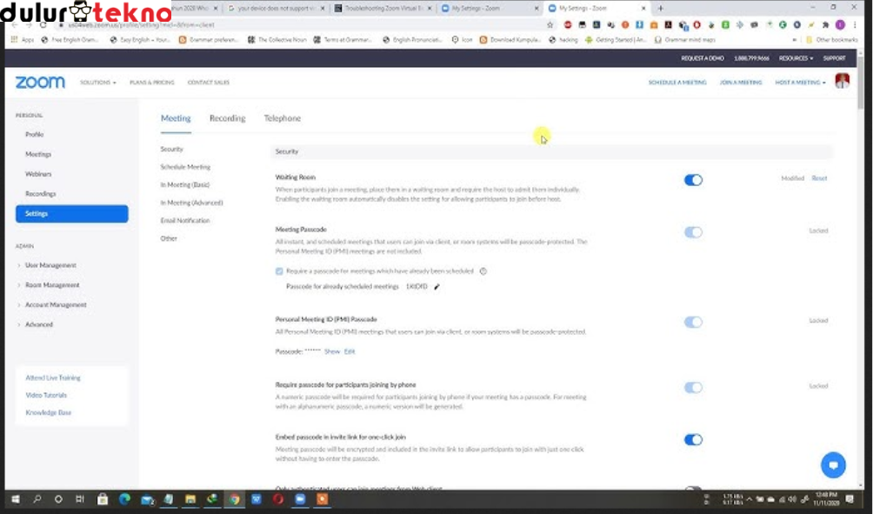Reset the Waiting Room setting

click(x=819, y=178)
